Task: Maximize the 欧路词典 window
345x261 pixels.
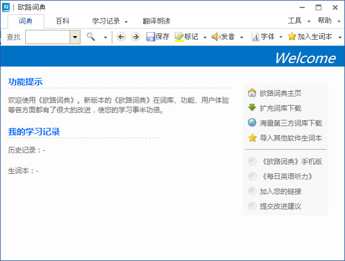Action: click(319, 7)
